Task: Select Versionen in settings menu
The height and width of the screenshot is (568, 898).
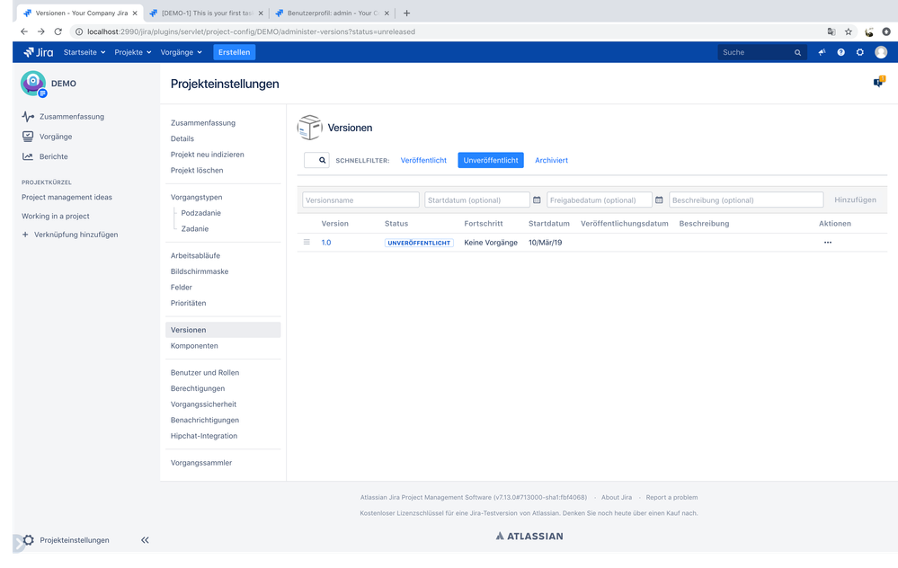Action: (223, 330)
